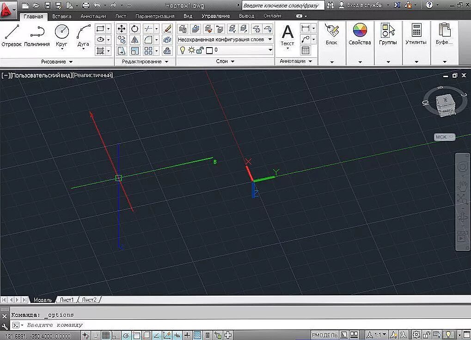Image resolution: width=471 pixels, height=340 pixels.
Task: Switch to the Вид ribbon tab
Action: tap(188, 16)
